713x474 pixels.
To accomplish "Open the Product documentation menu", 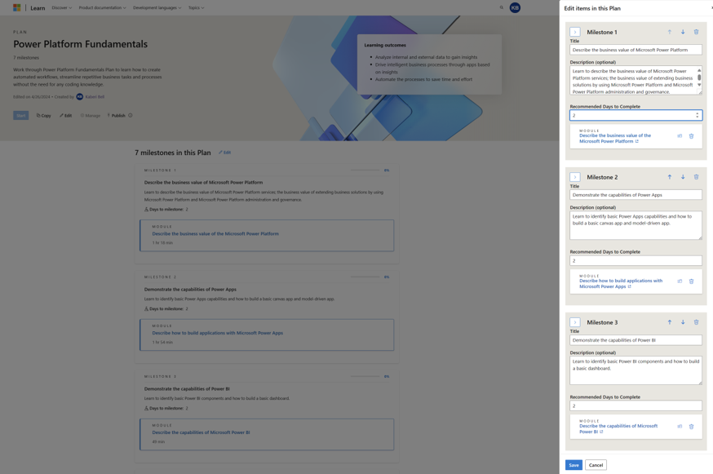I will tap(103, 7).
